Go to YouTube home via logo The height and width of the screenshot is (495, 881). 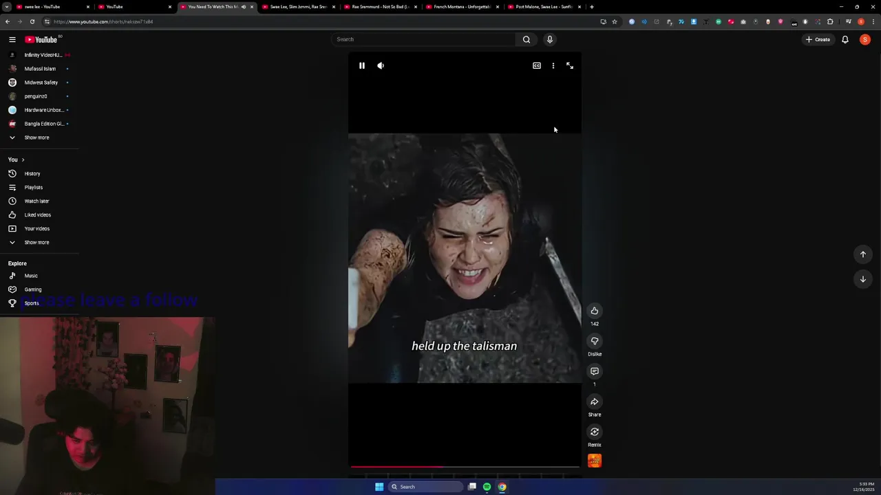41,39
